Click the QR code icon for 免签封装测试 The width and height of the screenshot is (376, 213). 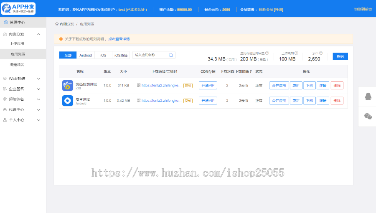pos(139,85)
